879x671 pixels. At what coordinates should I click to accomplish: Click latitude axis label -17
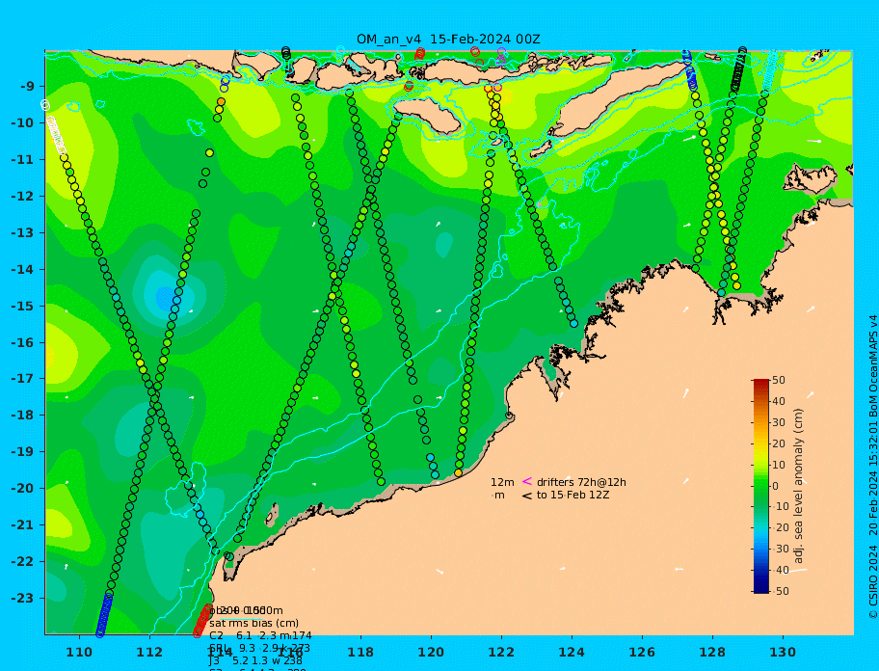click(22, 378)
